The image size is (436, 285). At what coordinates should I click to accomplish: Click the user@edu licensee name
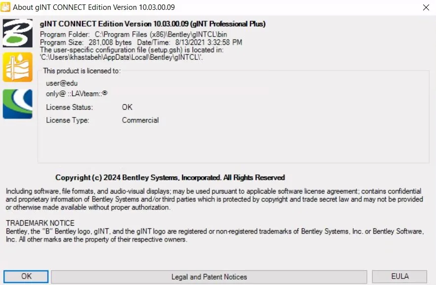(62, 83)
